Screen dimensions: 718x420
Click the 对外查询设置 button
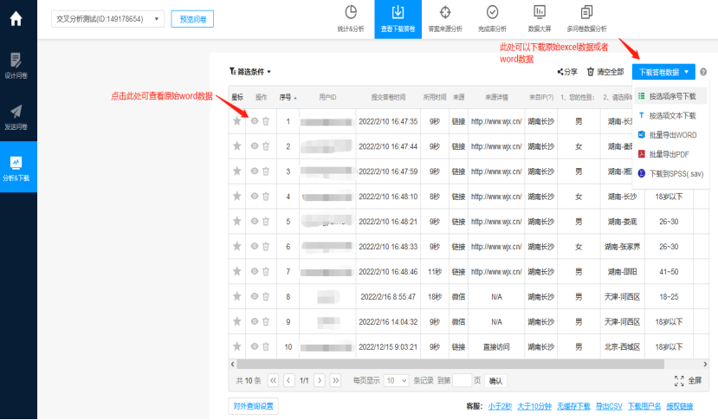253,406
